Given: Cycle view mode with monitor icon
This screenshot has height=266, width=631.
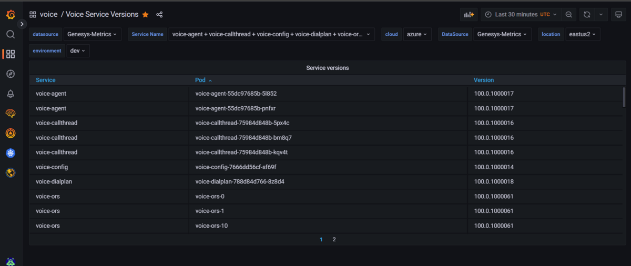Looking at the screenshot, I should (x=618, y=15).
